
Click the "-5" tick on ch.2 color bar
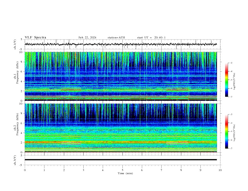coord(231,131)
